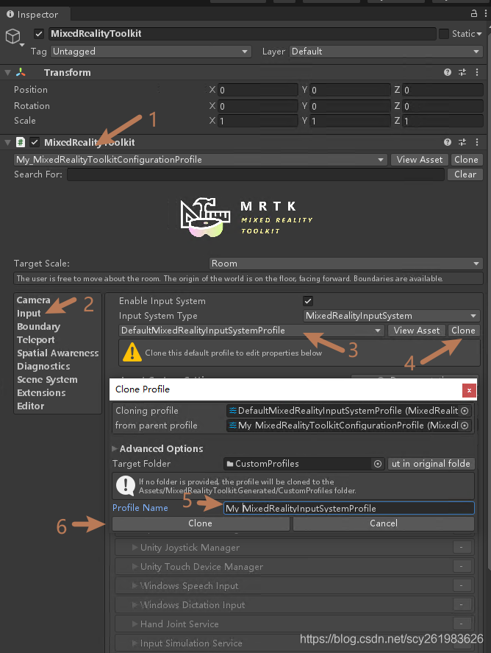The height and width of the screenshot is (653, 491).
Task: Open MixedRealityToolkit presets slider icon
Action: (x=462, y=142)
